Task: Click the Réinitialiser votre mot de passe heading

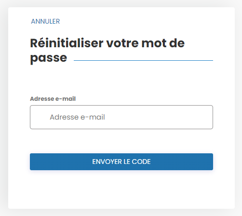Action: click(x=108, y=51)
